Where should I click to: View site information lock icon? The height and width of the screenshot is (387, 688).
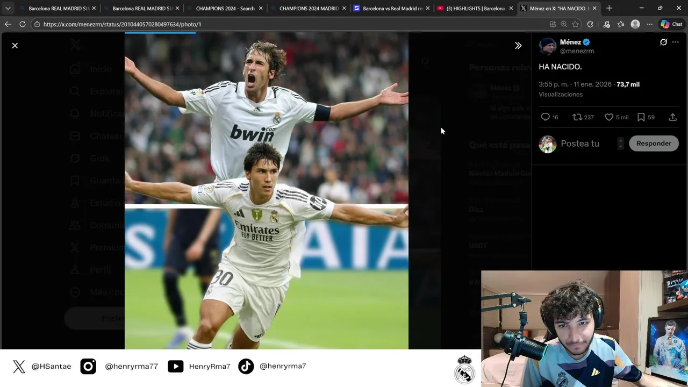pyautogui.click(x=37, y=24)
